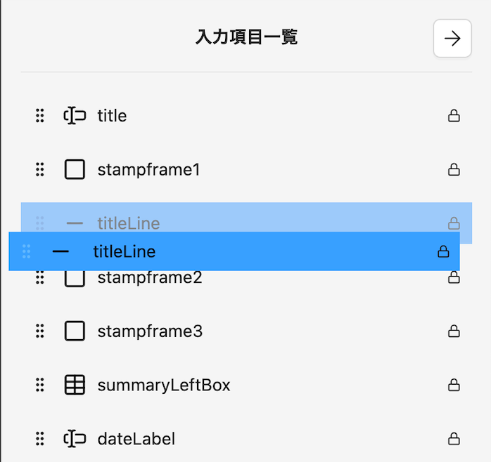Click the text field icon beside dateLabel
491x462 pixels.
[75, 439]
